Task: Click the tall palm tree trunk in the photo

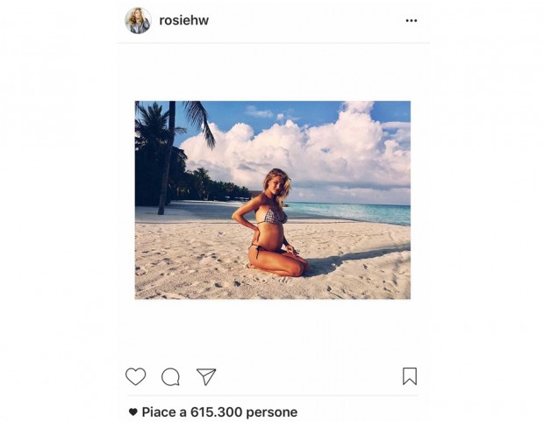Action: click(x=167, y=158)
